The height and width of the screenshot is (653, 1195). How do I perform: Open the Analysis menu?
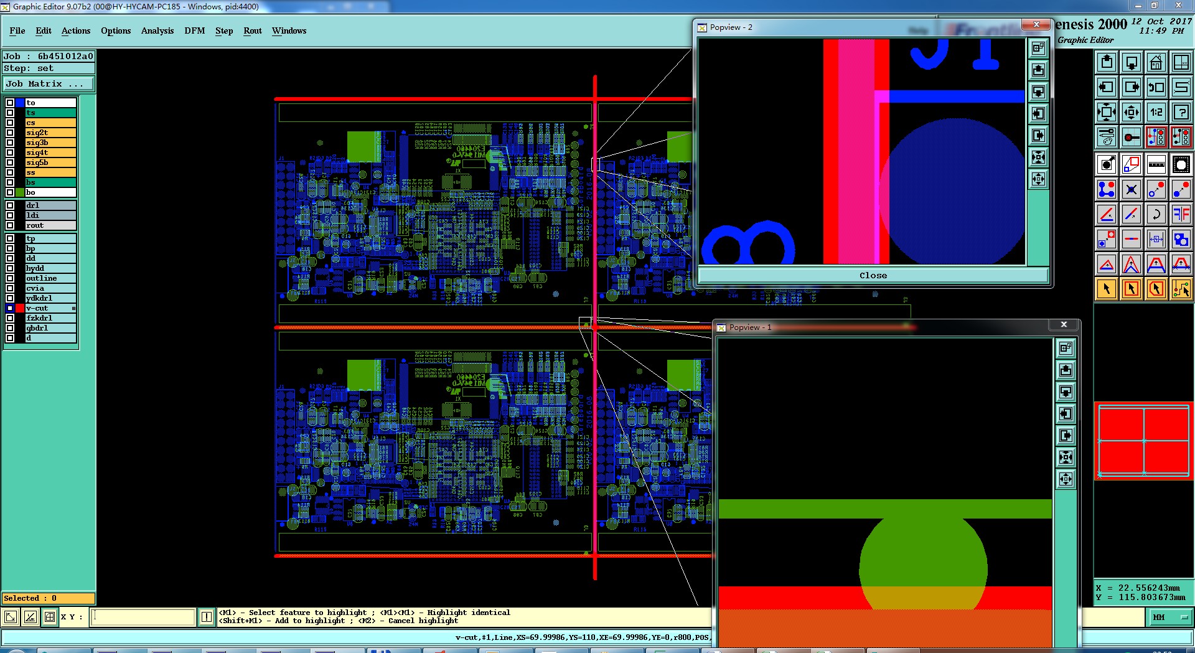(157, 31)
